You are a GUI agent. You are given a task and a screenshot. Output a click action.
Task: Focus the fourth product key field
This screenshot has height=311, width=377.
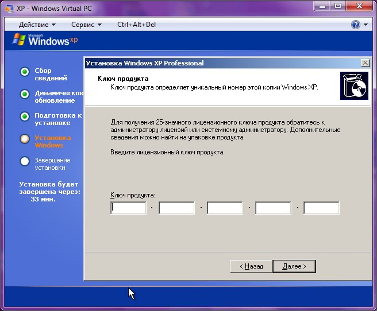(273, 208)
